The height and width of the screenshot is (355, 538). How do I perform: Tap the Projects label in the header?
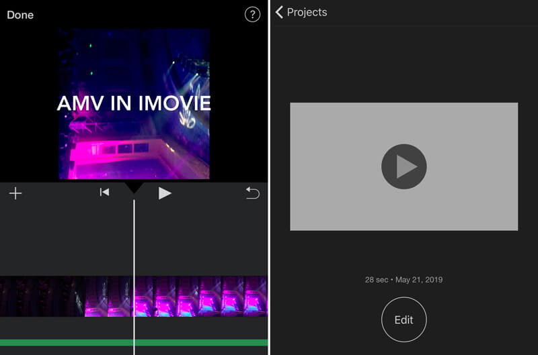click(307, 12)
